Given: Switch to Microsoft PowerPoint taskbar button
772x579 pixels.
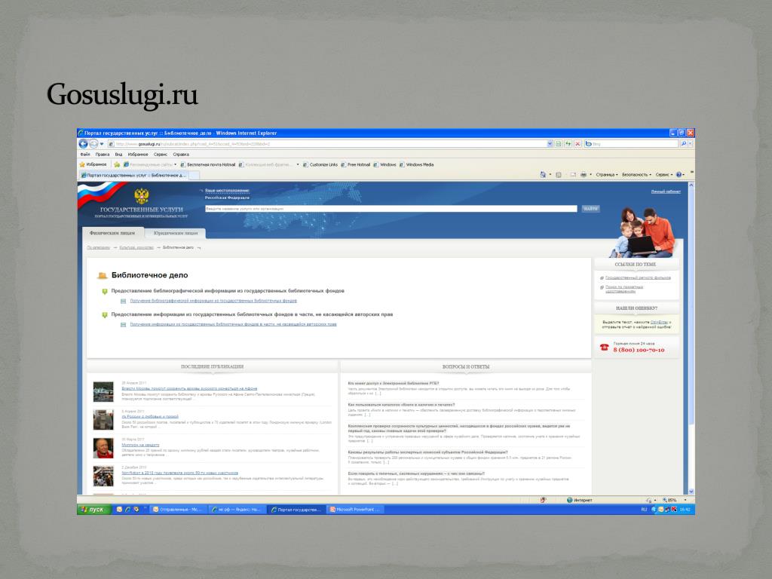Looking at the screenshot, I should point(354,510).
